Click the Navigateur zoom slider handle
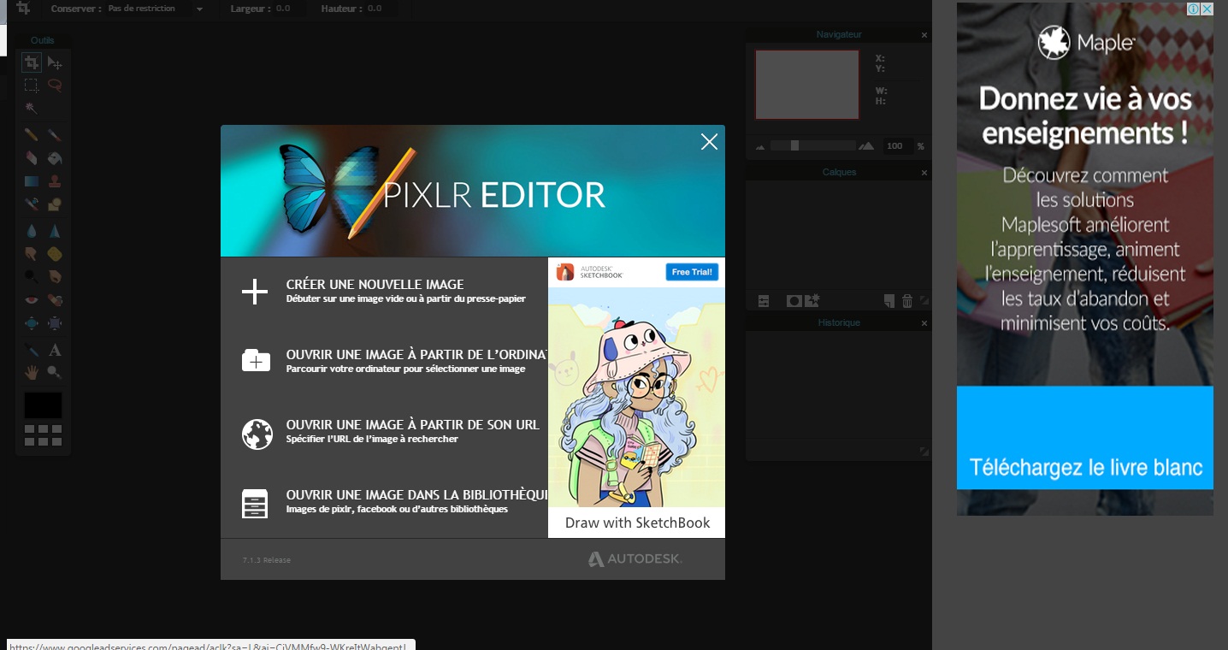 [x=794, y=145]
